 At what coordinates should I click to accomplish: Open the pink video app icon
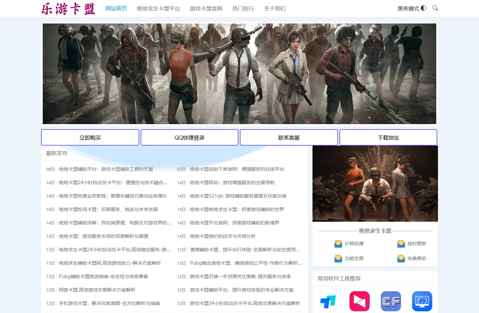coord(360,301)
